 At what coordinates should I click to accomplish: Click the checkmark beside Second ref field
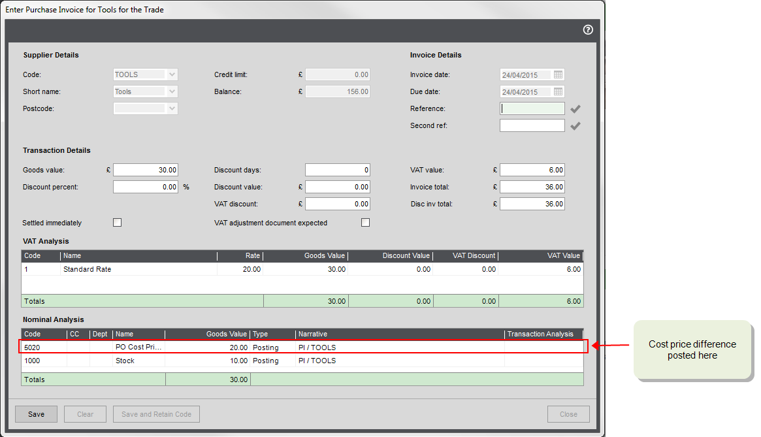(575, 126)
